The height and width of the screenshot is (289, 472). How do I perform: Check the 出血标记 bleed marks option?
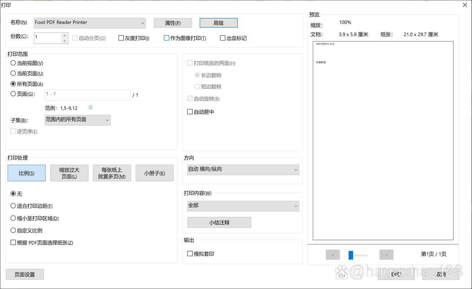[x=222, y=38]
